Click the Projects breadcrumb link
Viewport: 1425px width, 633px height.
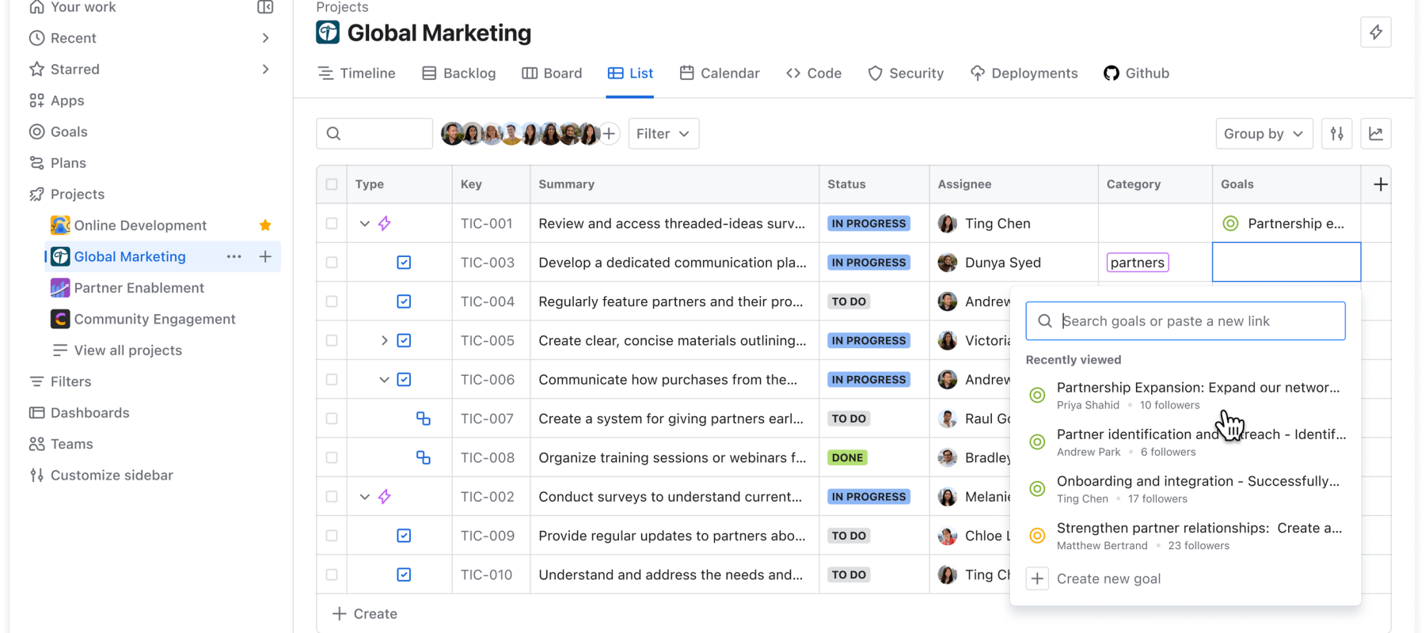[342, 7]
